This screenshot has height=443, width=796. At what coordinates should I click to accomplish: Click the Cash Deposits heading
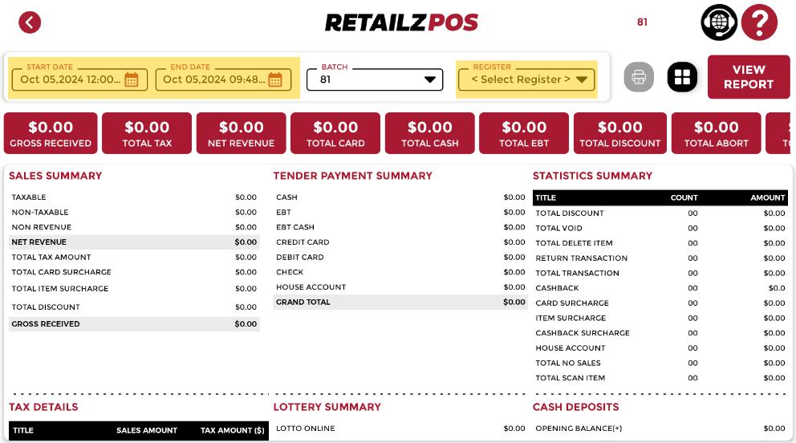click(x=575, y=407)
